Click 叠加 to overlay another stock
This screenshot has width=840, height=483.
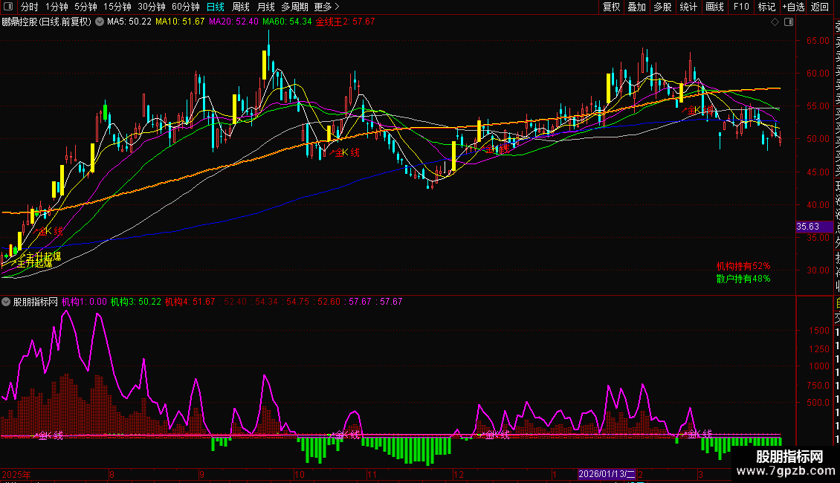[x=636, y=7]
